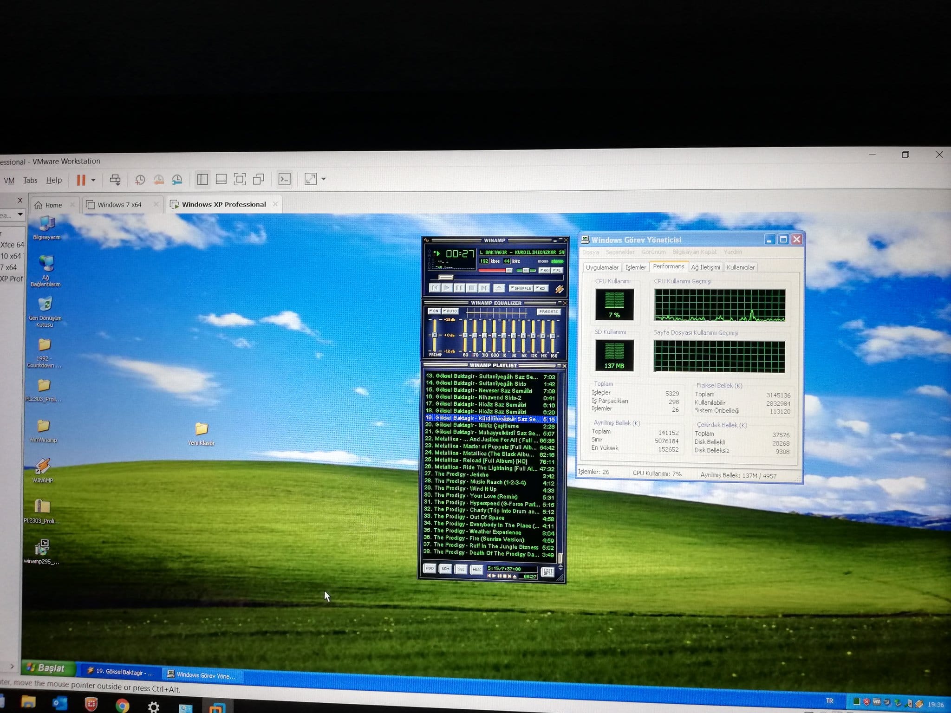Click the Winamp balance slider
This screenshot has height=713, width=951.
pos(526,270)
